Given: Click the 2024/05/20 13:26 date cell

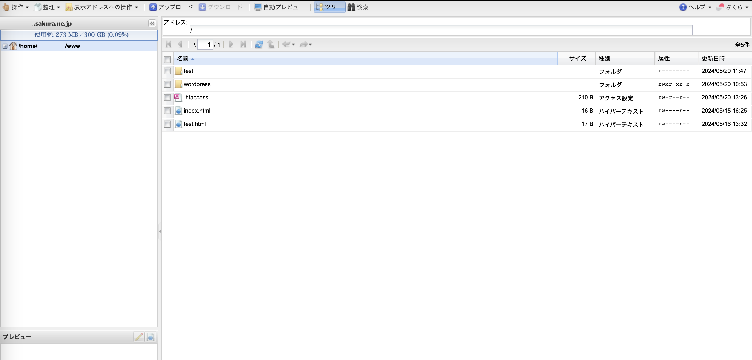Looking at the screenshot, I should pyautogui.click(x=724, y=98).
